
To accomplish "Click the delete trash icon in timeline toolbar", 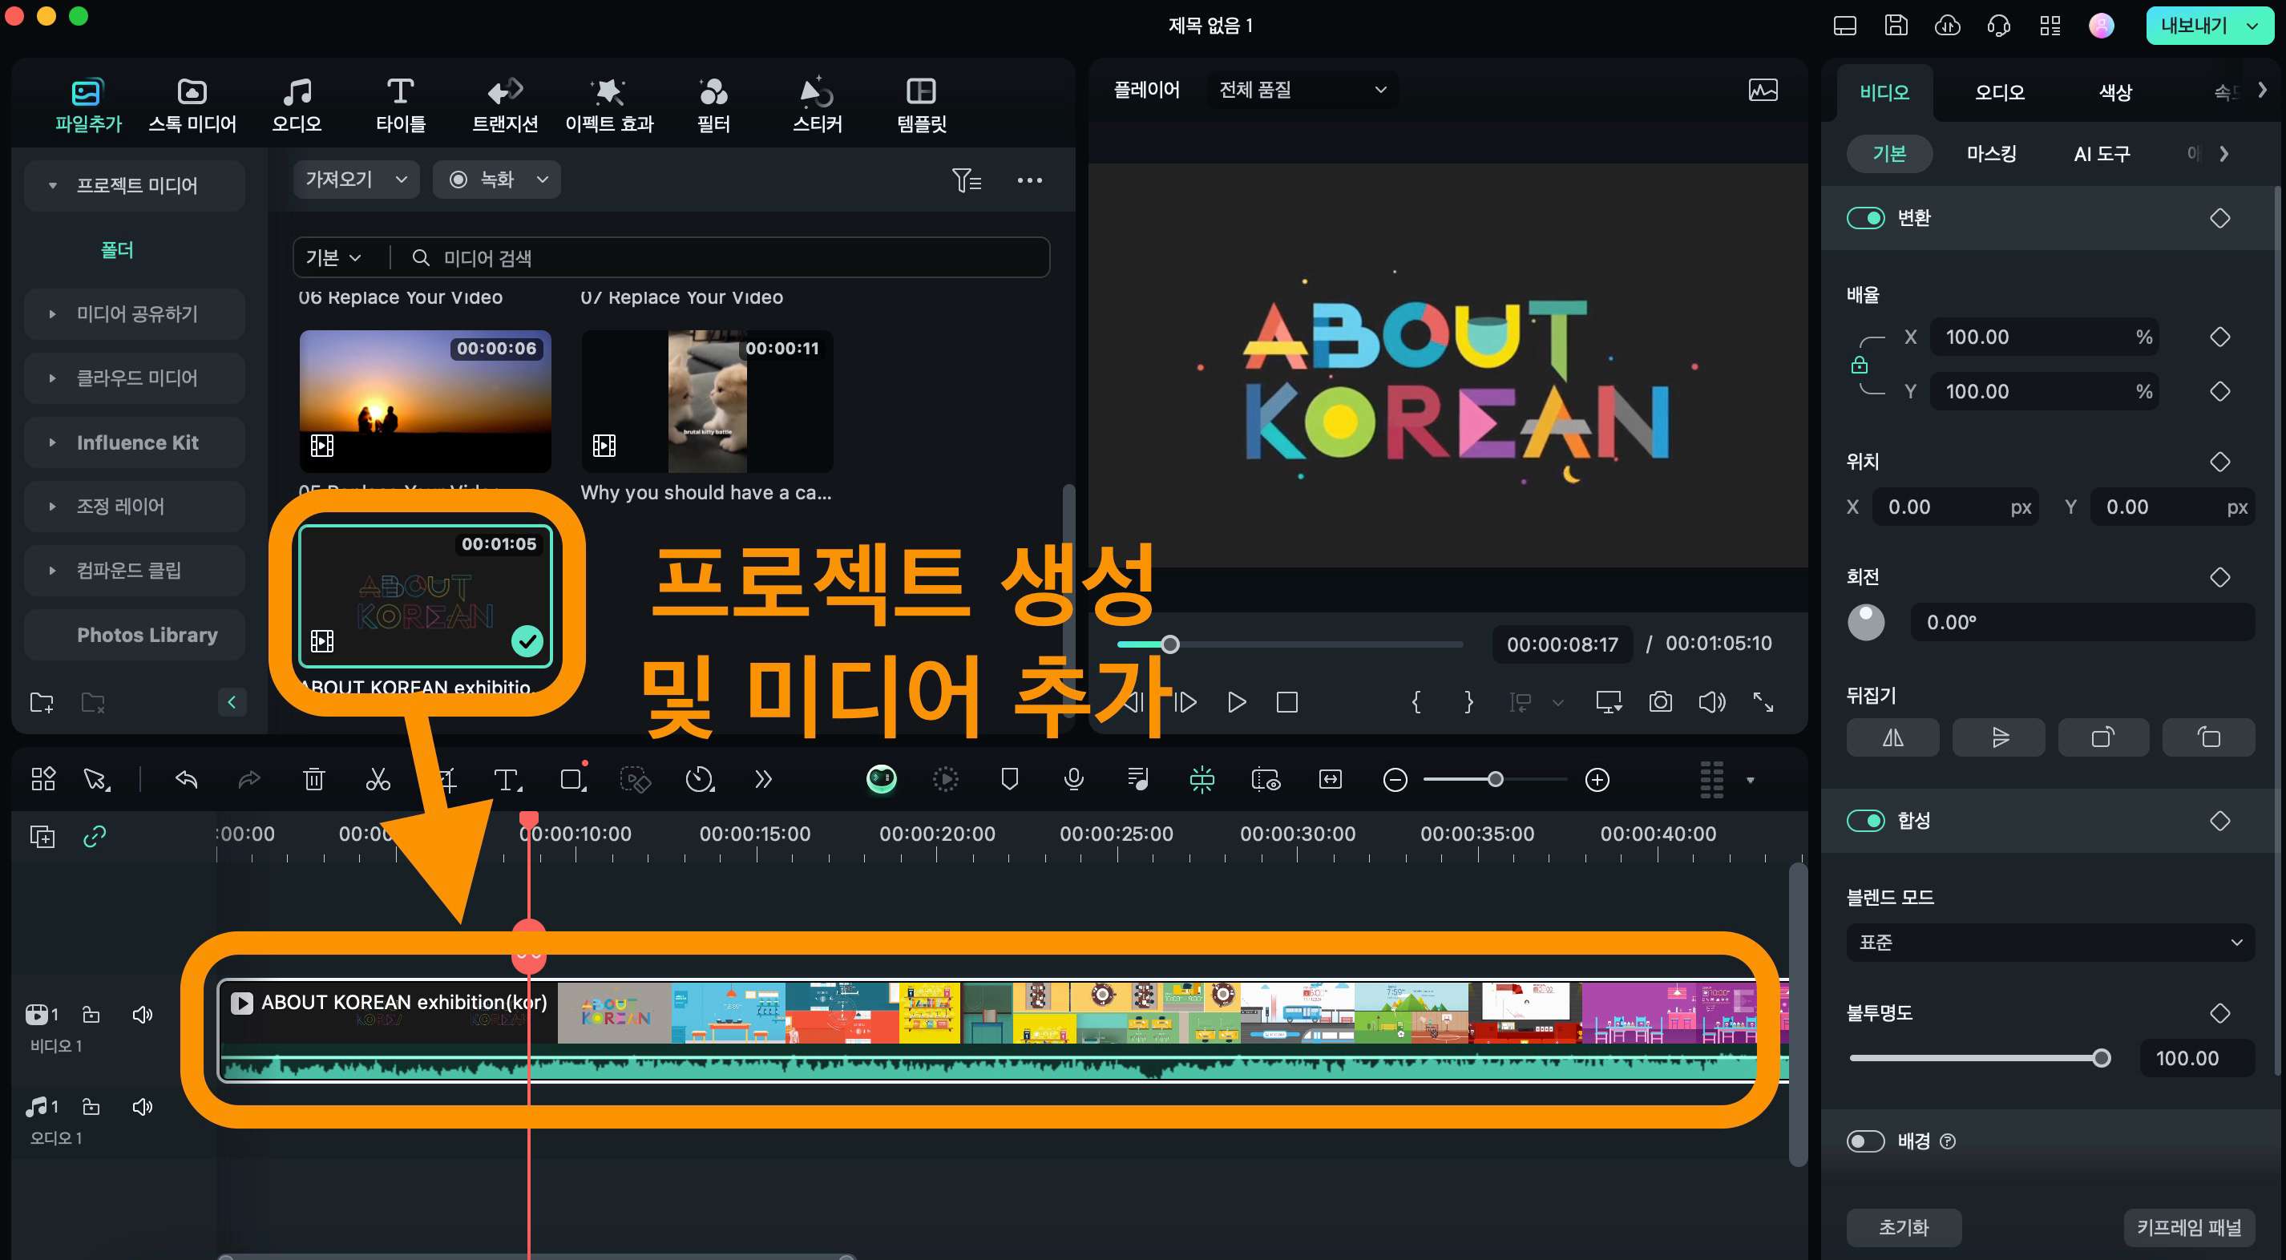I will tap(313, 779).
